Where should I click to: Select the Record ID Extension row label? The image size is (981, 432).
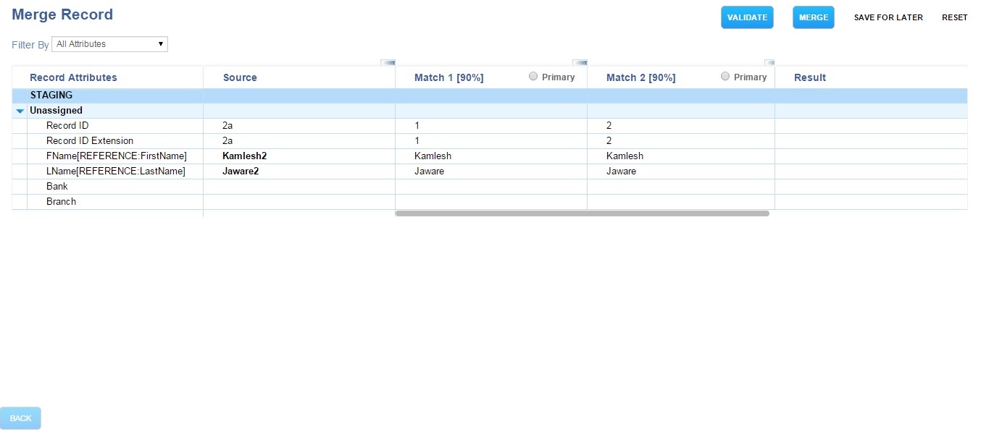pos(90,141)
